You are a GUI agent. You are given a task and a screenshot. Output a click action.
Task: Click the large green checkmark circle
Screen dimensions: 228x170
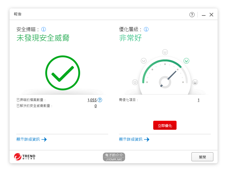pyautogui.click(x=63, y=73)
